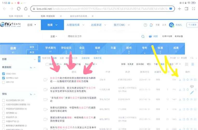Open the browser home page

(x=26, y=9)
